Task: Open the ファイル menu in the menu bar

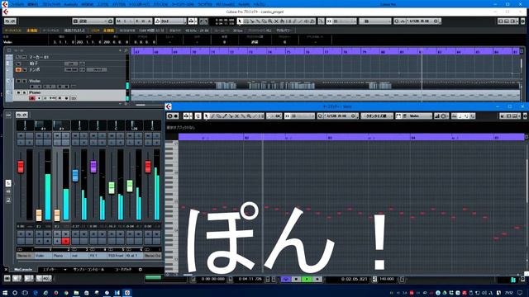Action: click(x=17, y=4)
